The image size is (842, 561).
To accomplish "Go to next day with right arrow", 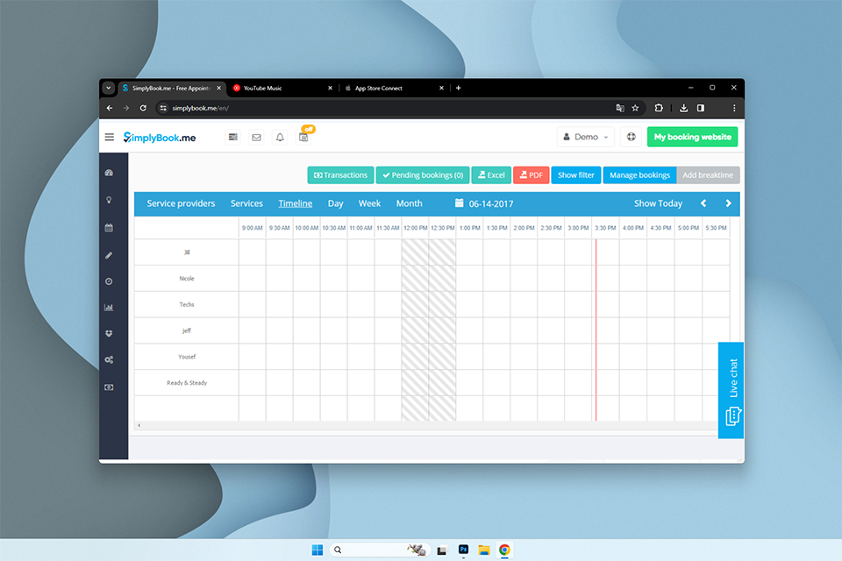I will pos(728,203).
